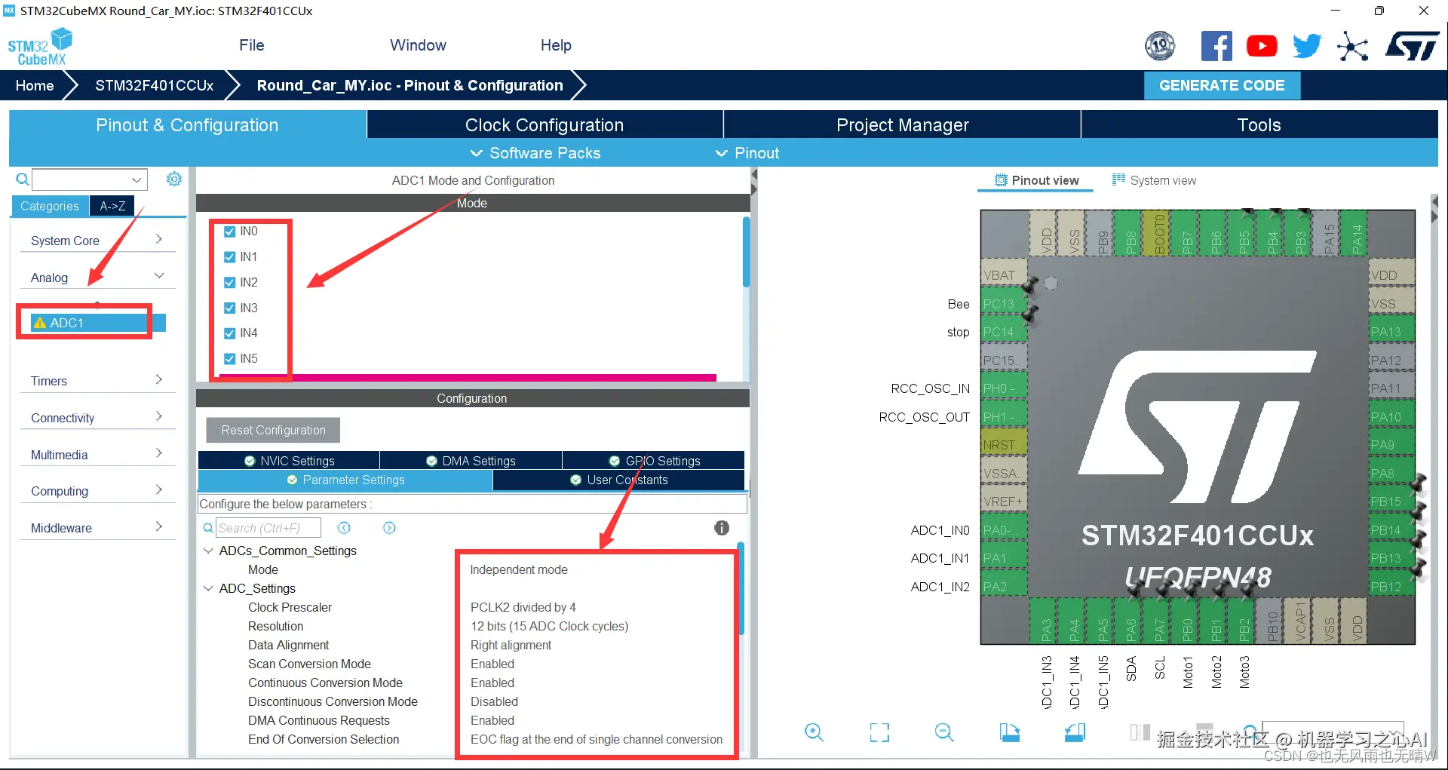Open the Tools tab
The image size is (1448, 770).
(x=1259, y=125)
